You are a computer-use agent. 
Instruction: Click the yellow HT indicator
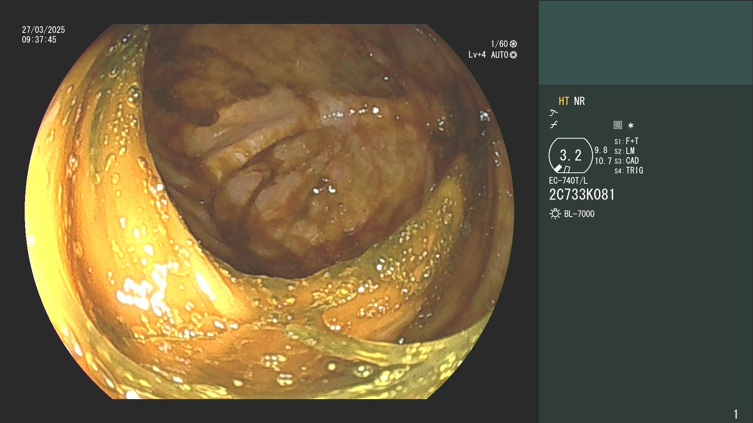click(x=564, y=101)
